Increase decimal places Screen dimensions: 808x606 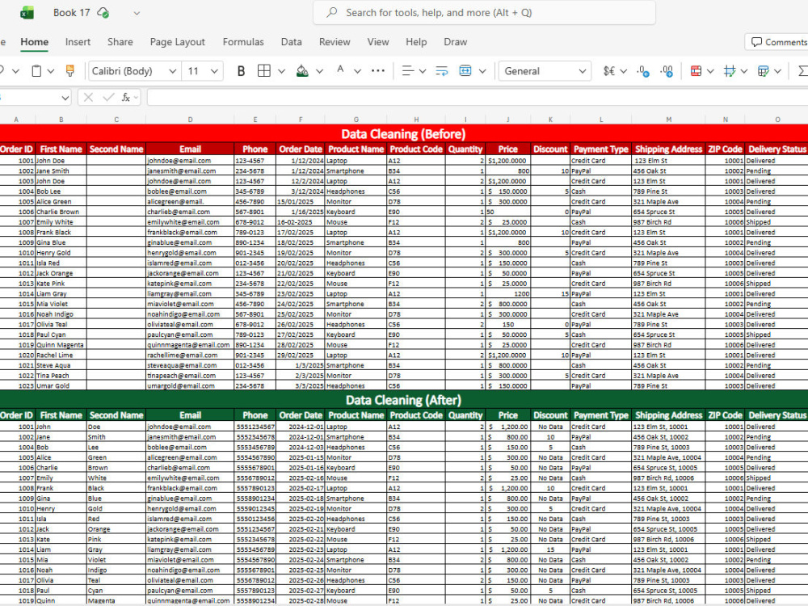click(x=667, y=71)
